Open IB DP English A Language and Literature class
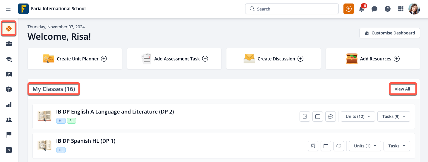Image resolution: width=428 pixels, height=162 pixels. pyautogui.click(x=115, y=112)
